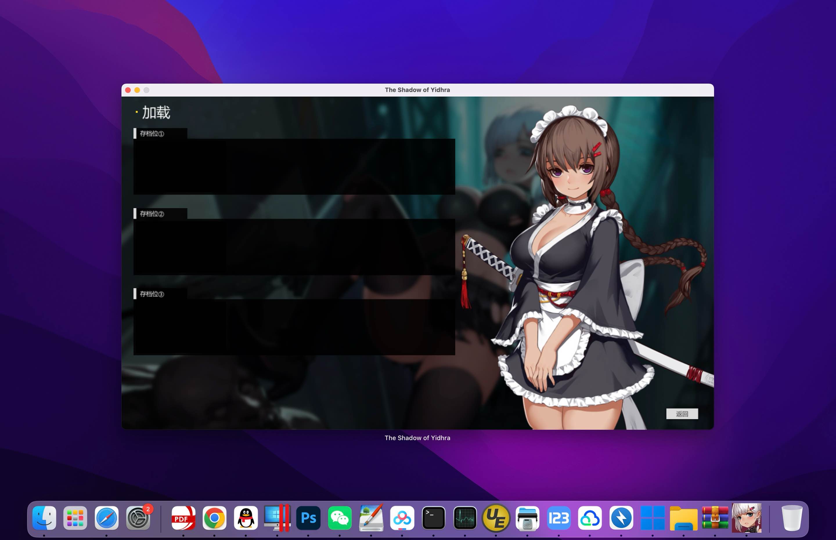Click the 存档位① slot label
The image size is (836, 540).
(152, 134)
